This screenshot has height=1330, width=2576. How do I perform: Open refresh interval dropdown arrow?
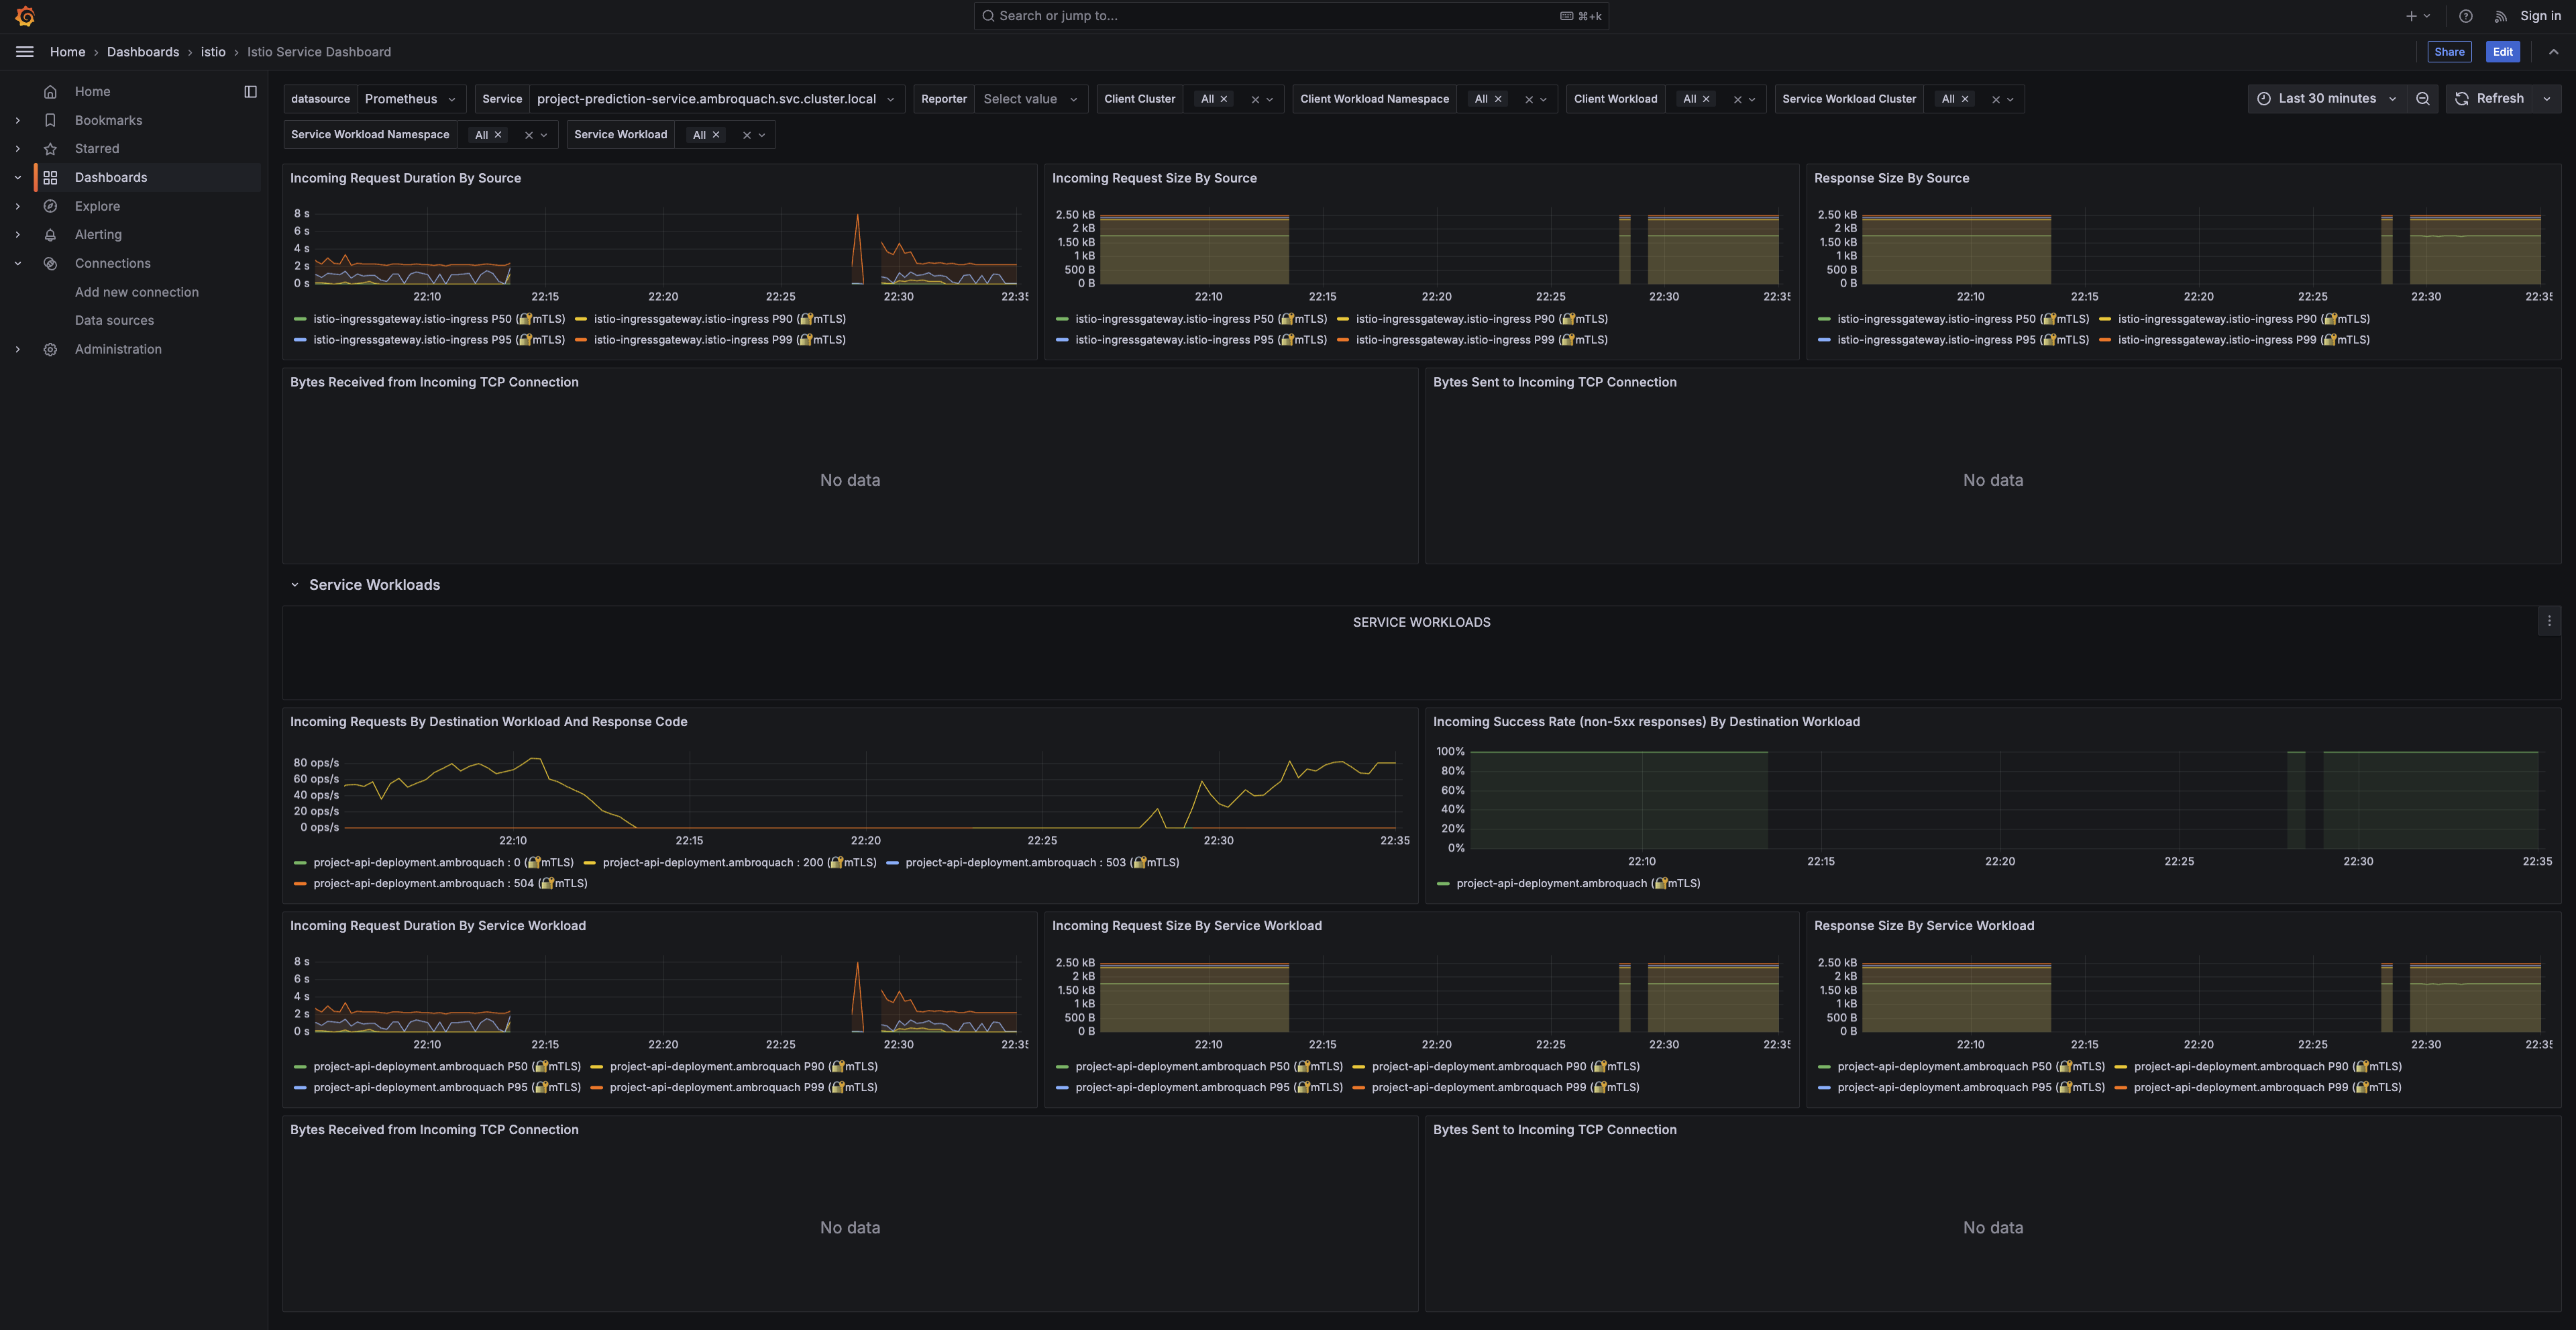click(x=2546, y=99)
